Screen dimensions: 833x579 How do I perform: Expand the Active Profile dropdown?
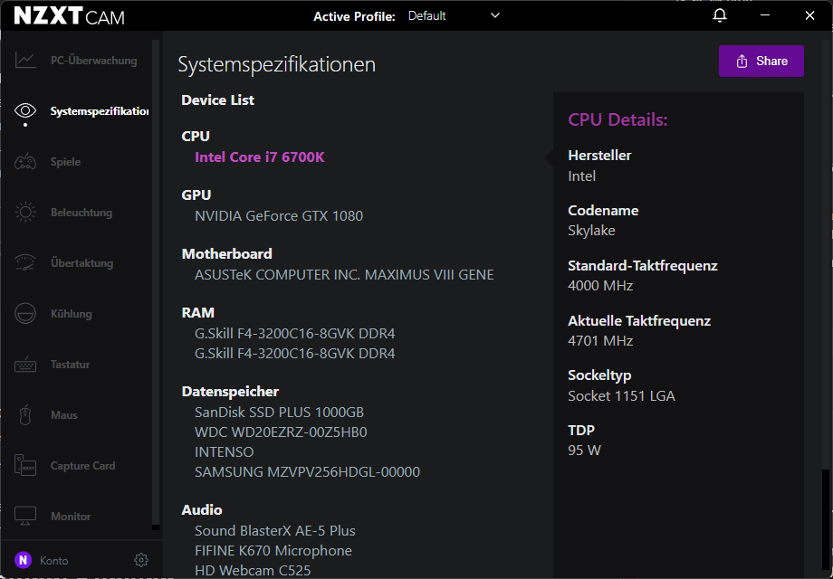coord(494,15)
